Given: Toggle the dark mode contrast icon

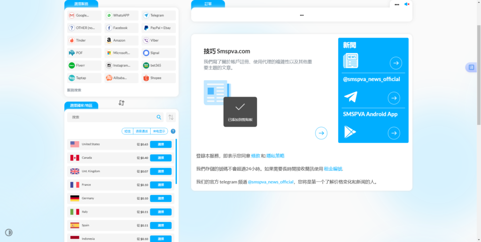Looking at the screenshot, I should pos(8,232).
